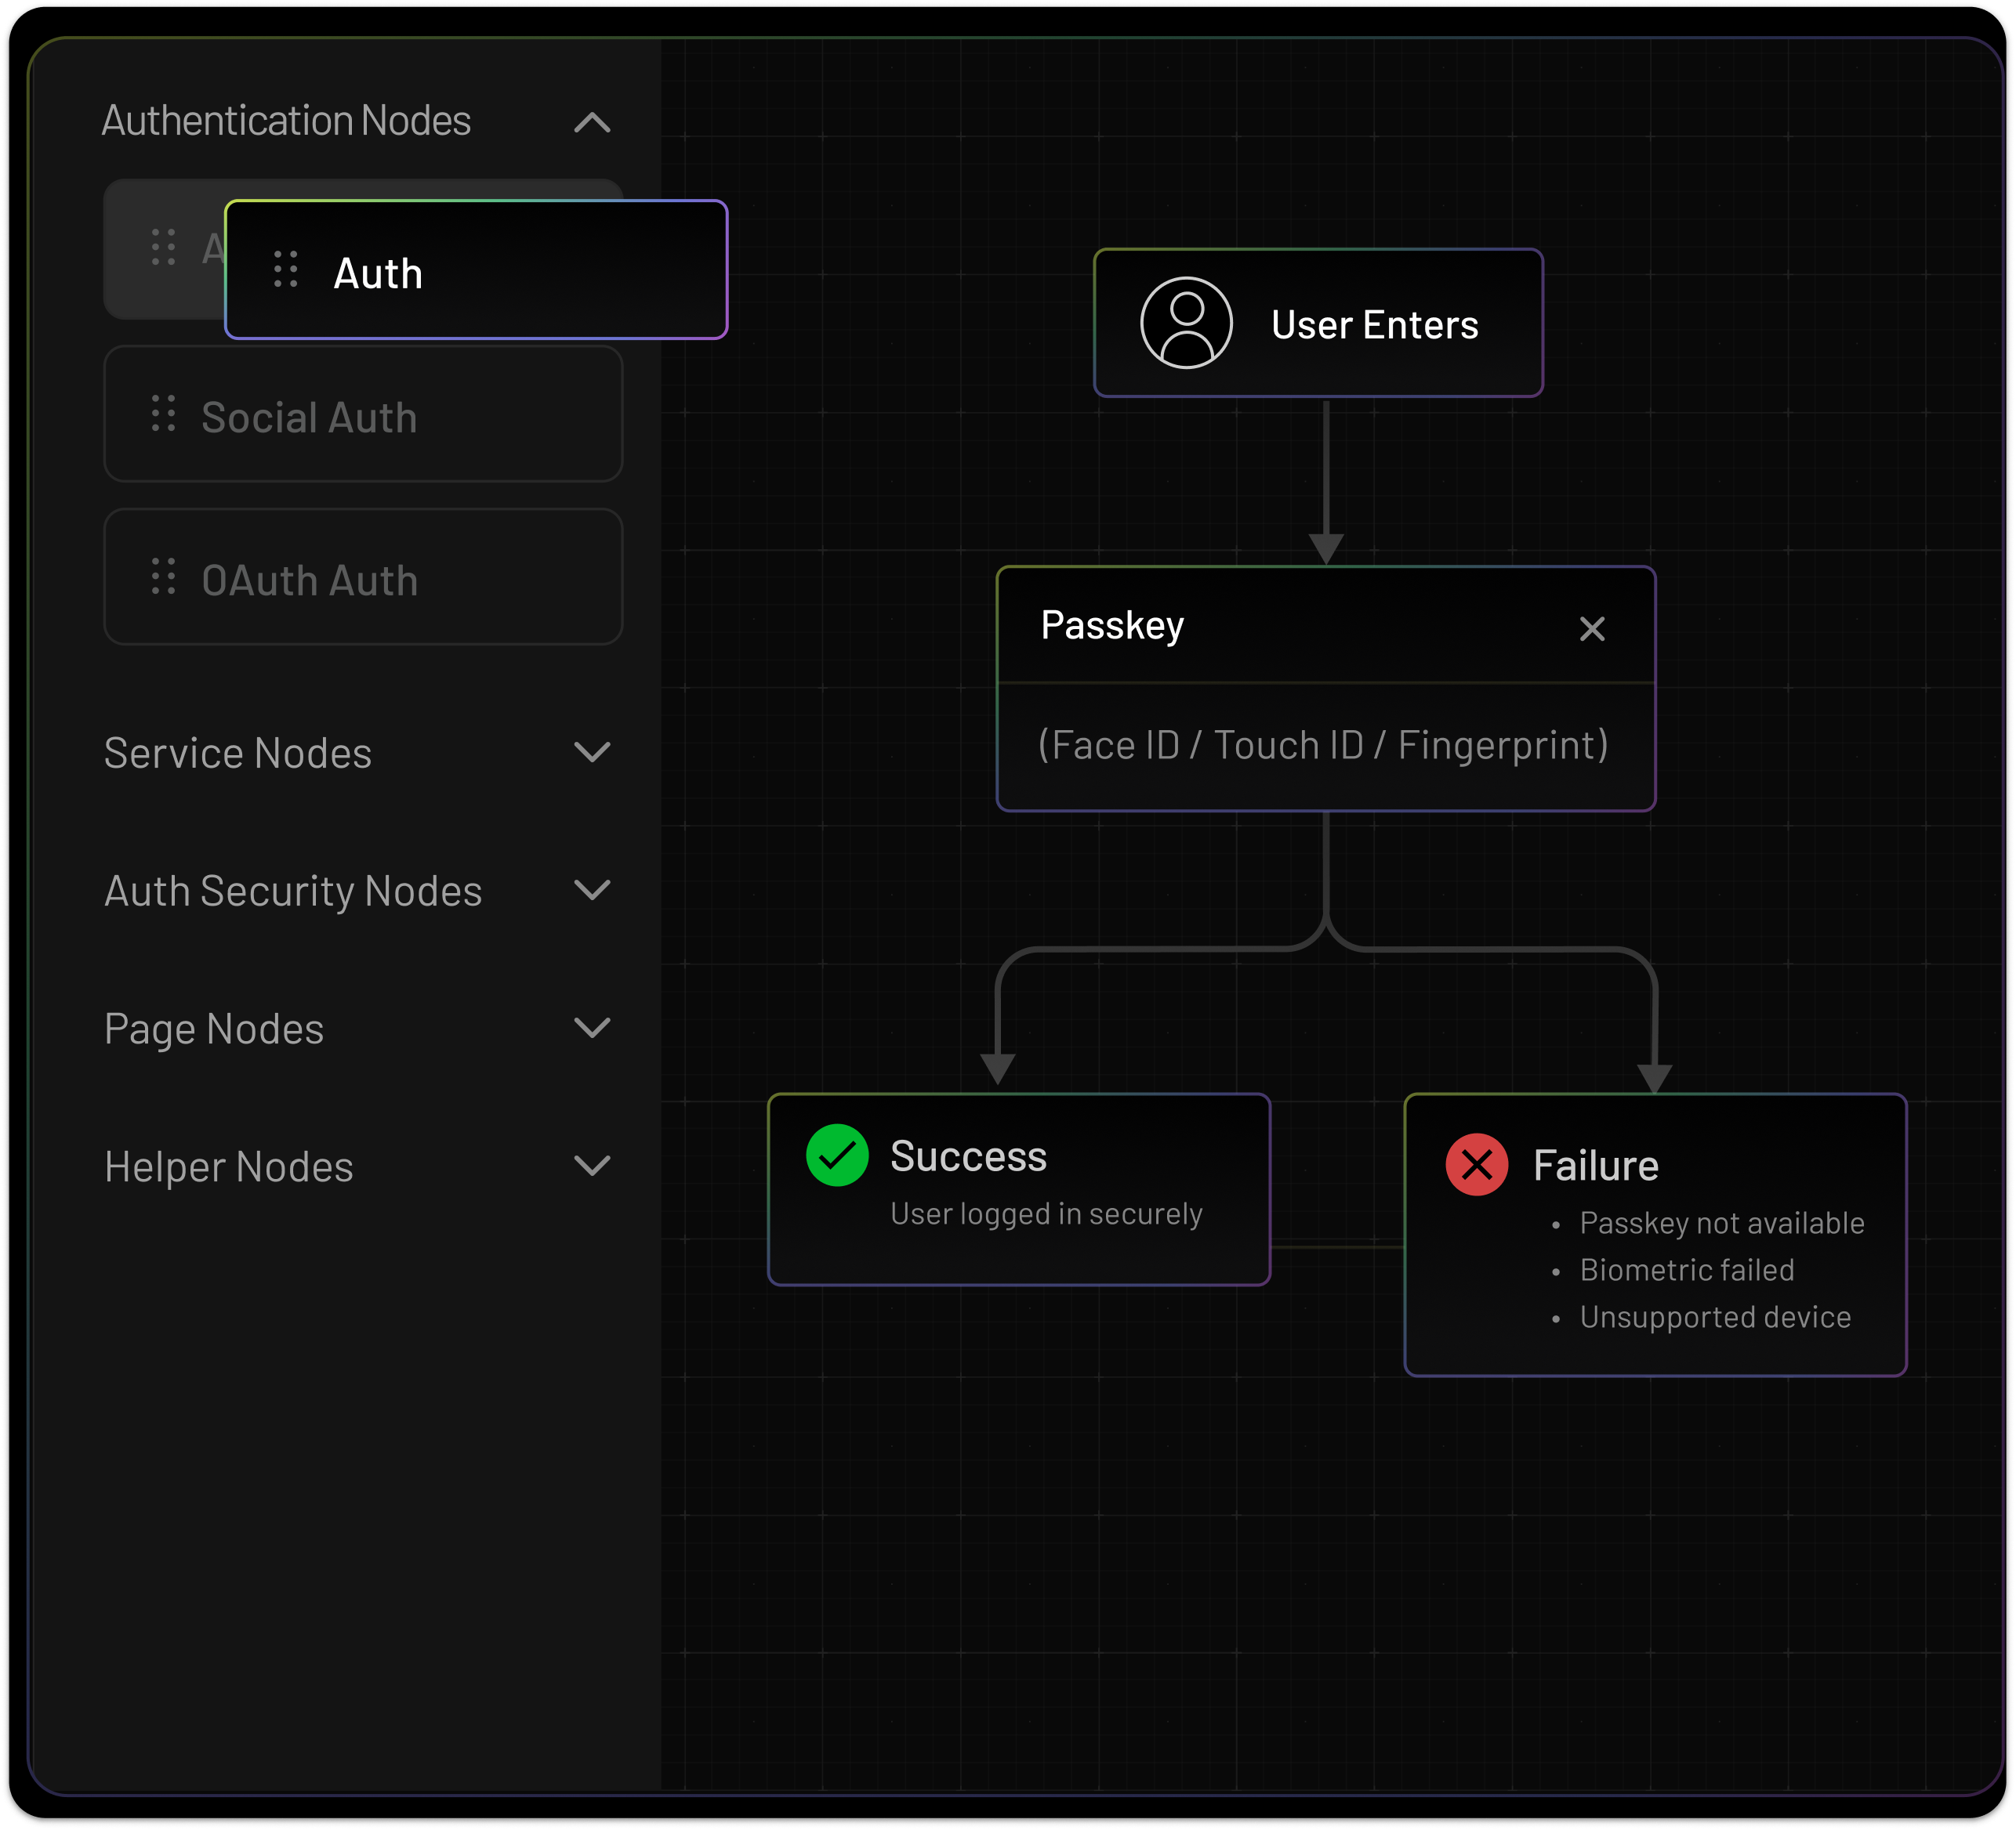This screenshot has height=1830, width=2016.
Task: Click the Failure node titled Passkey not available
Action: 1722,1224
